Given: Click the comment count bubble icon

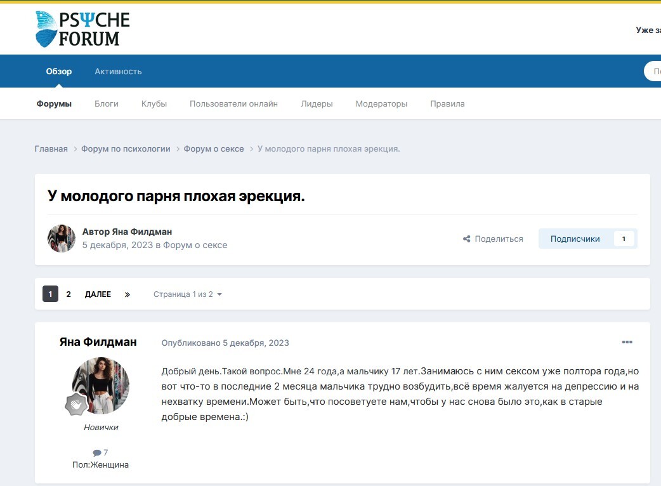Looking at the screenshot, I should coord(96,453).
